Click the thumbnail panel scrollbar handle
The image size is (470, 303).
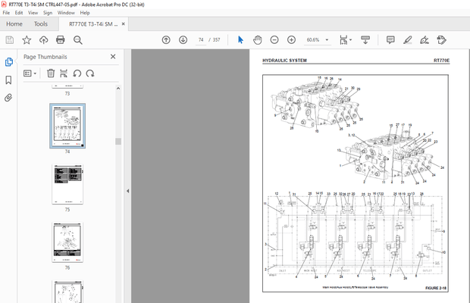click(118, 142)
